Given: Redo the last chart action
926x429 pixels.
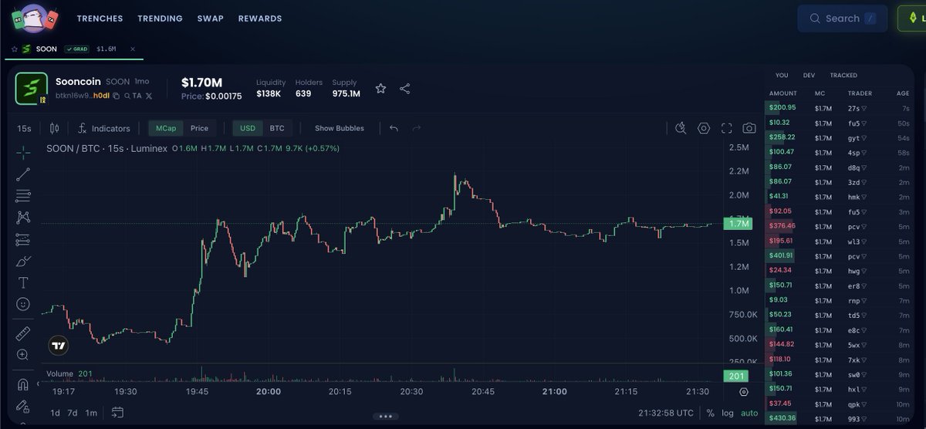Looking at the screenshot, I should click(417, 128).
